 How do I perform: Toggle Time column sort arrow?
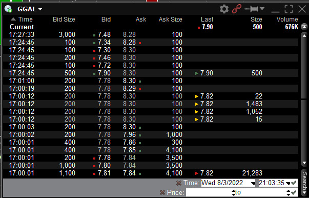point(13,19)
